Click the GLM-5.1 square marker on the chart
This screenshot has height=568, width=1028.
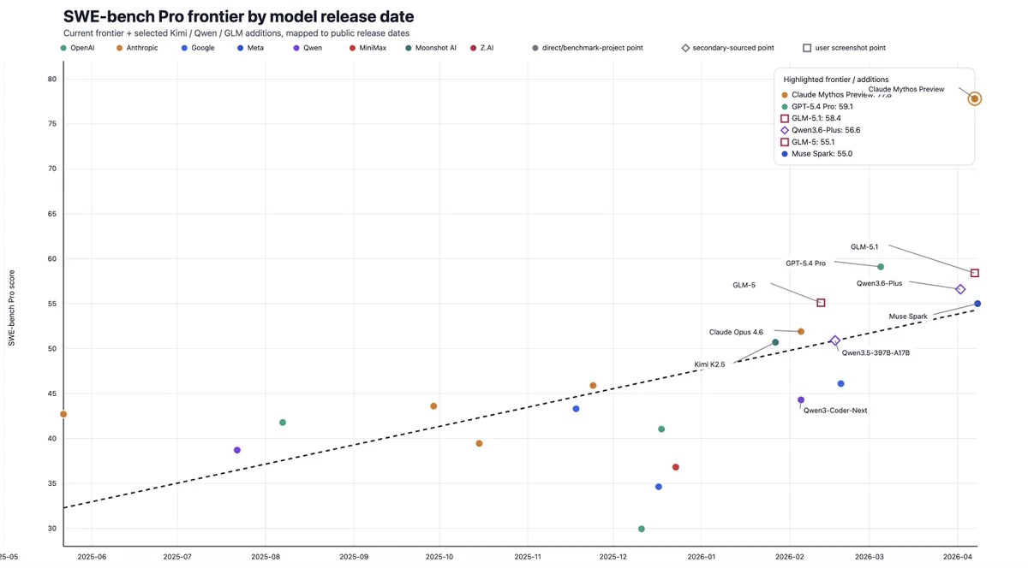pyautogui.click(x=975, y=273)
